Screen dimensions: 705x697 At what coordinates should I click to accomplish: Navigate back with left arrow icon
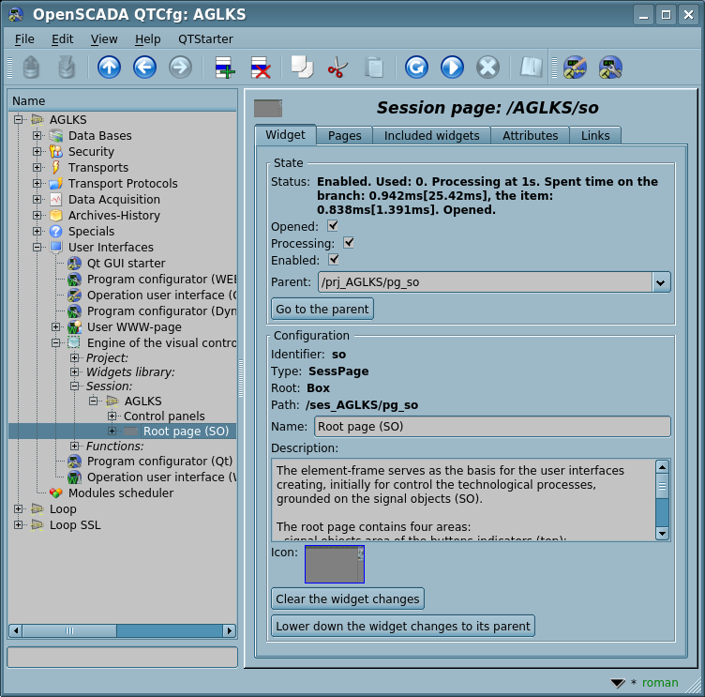click(144, 68)
